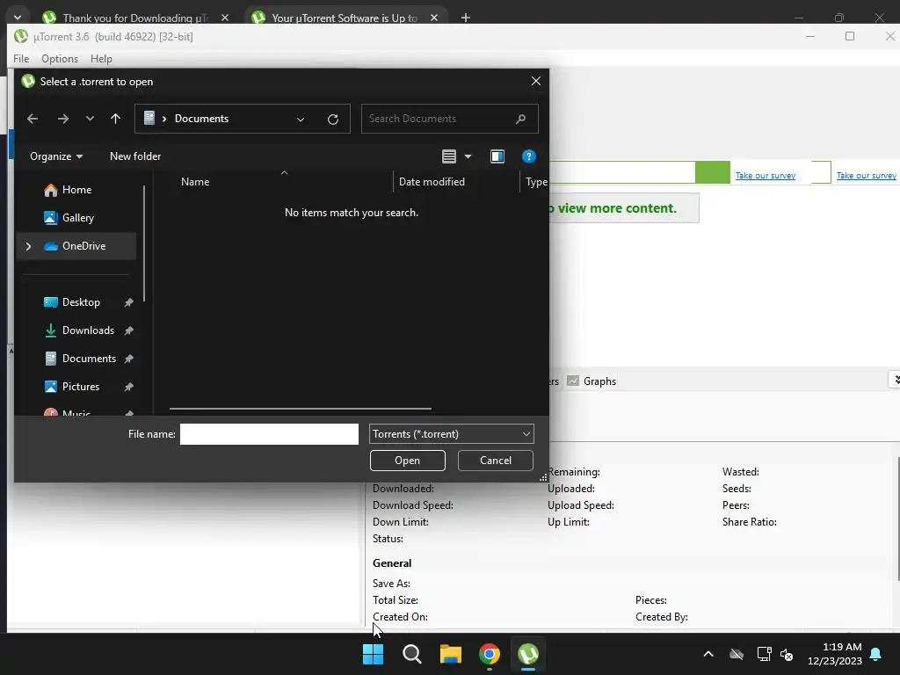
Task: Open file dialog help icon
Action: [x=528, y=156]
